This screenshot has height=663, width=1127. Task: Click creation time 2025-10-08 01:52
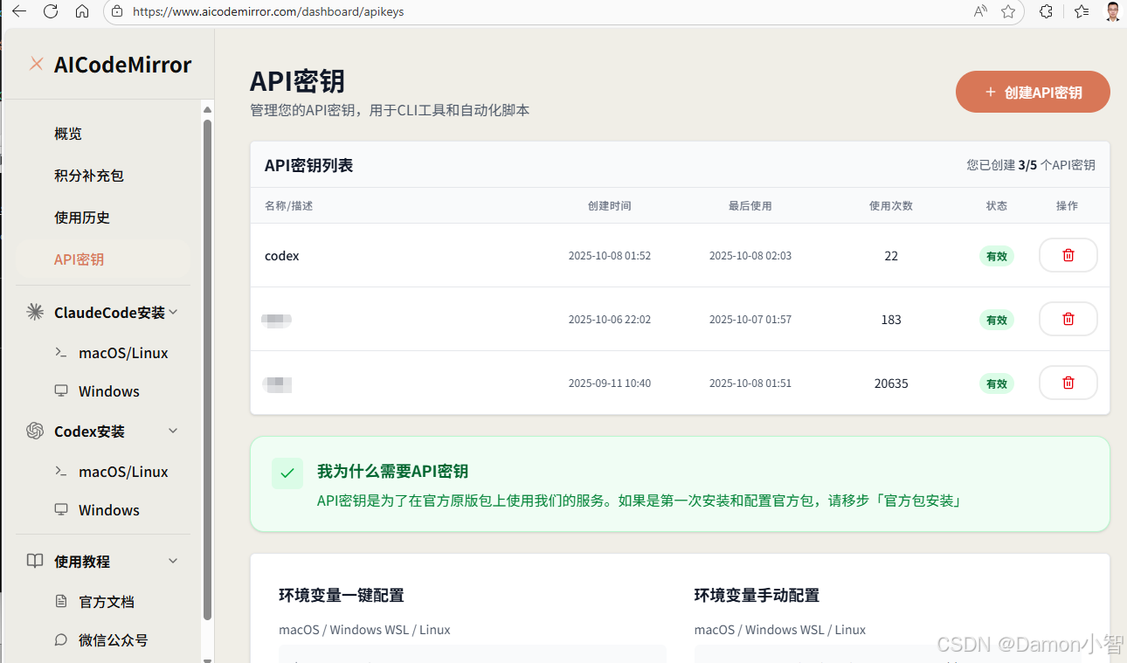click(x=610, y=256)
